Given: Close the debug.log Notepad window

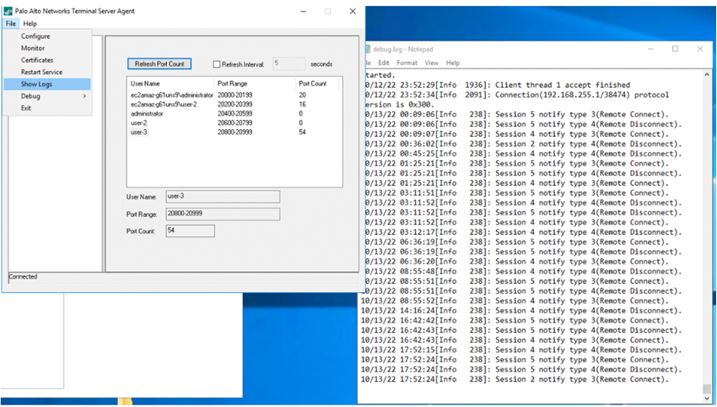Looking at the screenshot, I should [700, 49].
